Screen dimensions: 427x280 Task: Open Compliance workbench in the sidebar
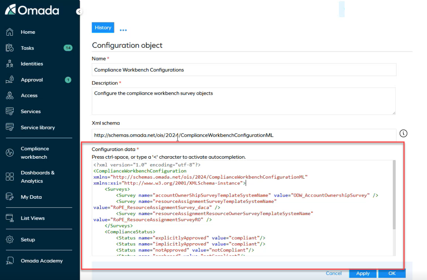[35, 152]
